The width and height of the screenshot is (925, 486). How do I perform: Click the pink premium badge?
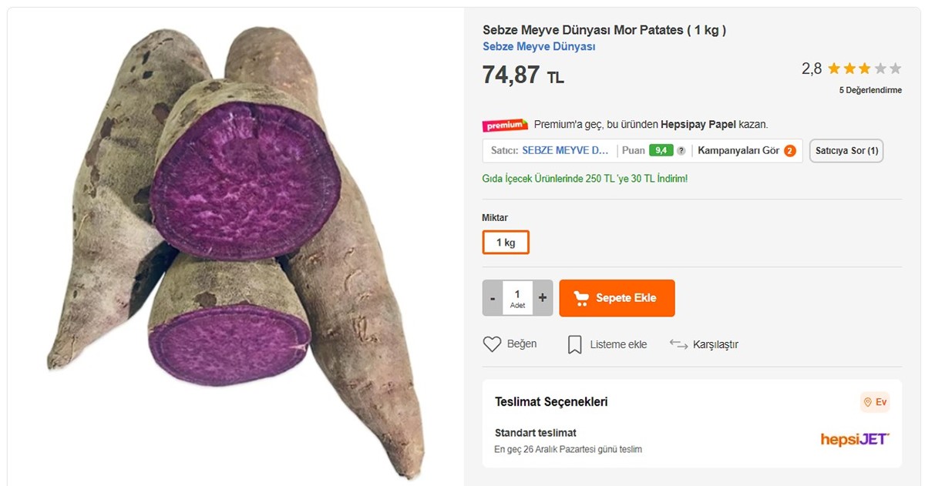click(x=506, y=124)
